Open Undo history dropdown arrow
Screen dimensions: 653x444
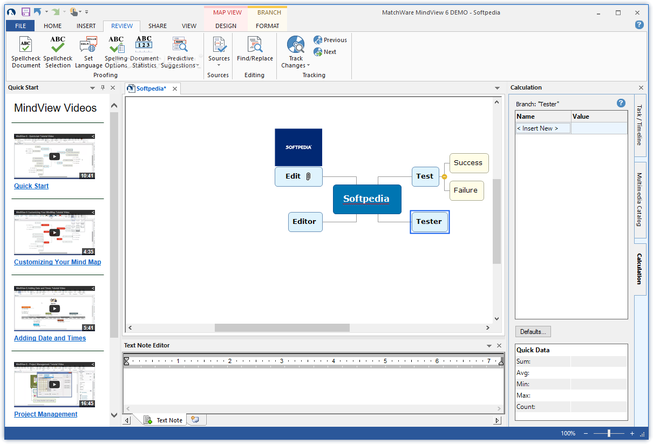46,11
